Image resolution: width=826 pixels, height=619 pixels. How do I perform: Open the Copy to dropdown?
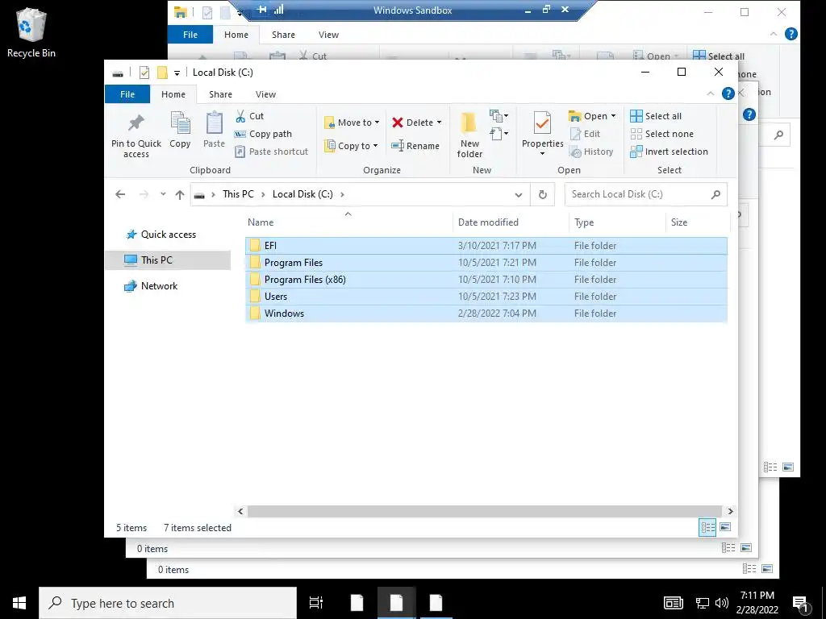[x=352, y=146]
